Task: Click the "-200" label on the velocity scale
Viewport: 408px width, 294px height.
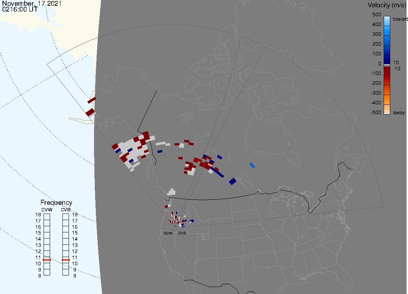Action: [x=376, y=83]
